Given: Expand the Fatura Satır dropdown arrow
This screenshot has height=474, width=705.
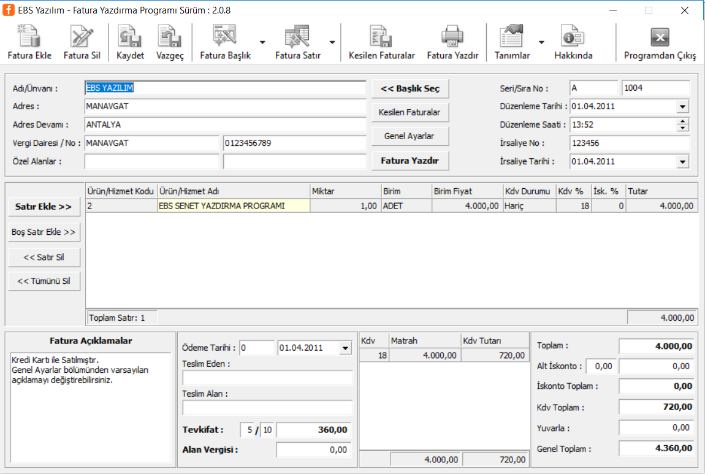Looking at the screenshot, I should 332,42.
